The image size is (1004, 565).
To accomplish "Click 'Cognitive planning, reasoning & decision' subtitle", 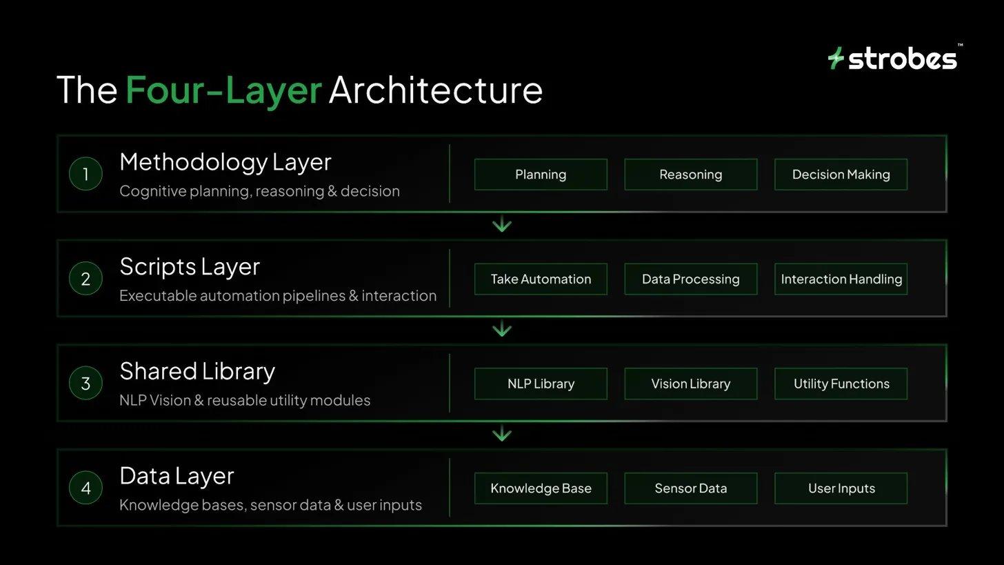I will (x=259, y=191).
